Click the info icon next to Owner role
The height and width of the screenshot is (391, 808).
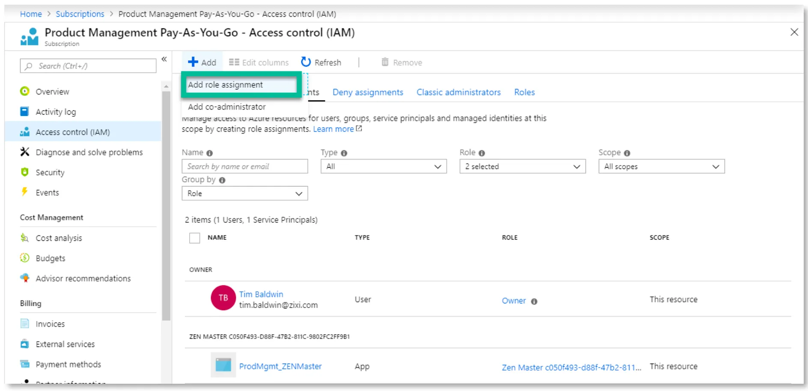click(534, 301)
